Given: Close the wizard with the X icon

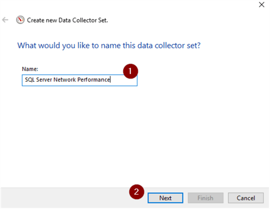Looking at the screenshot, I should (x=262, y=5).
